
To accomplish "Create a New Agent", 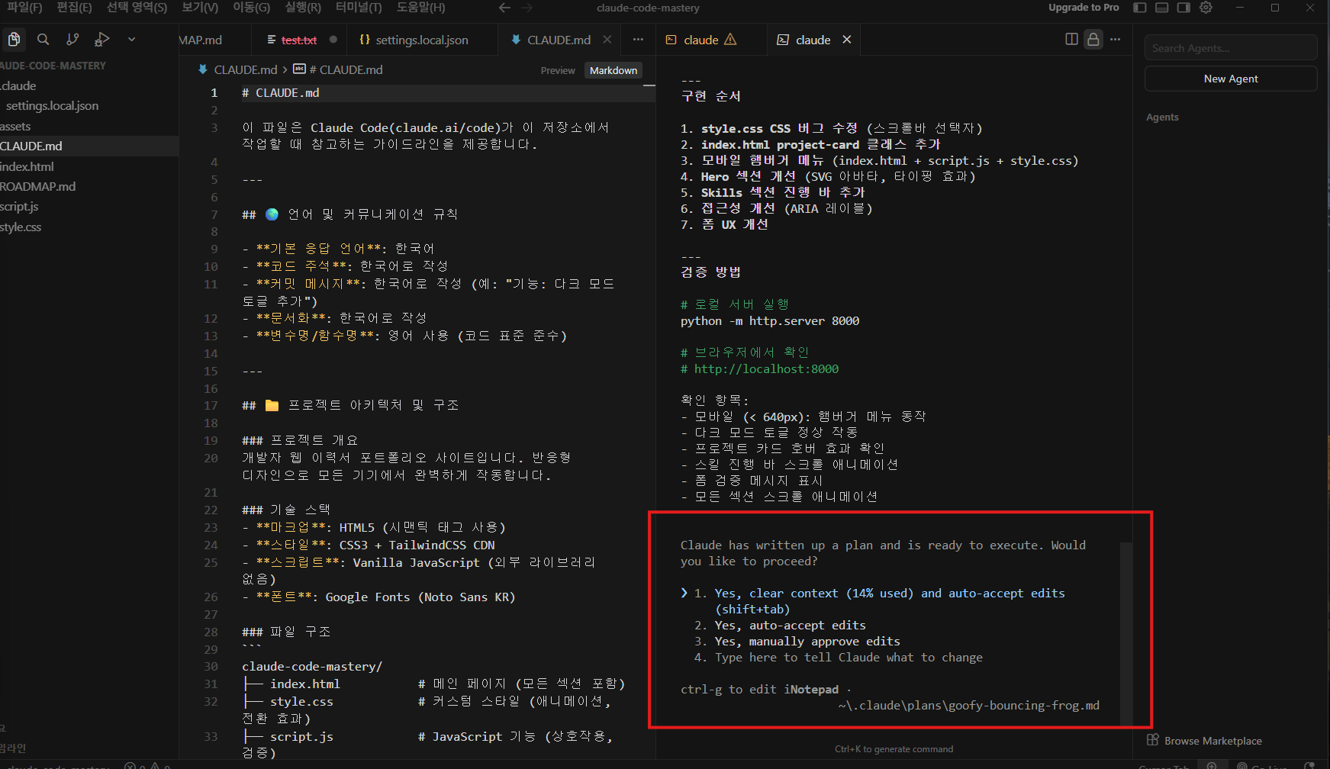I will [1231, 79].
